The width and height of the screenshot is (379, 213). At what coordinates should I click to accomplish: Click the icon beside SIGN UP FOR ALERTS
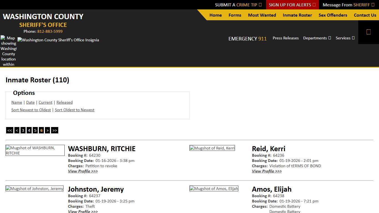(x=314, y=5)
